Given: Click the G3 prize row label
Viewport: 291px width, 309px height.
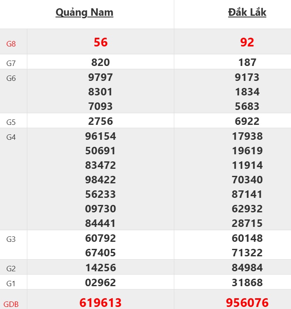Looking at the screenshot, I should tap(11, 239).
